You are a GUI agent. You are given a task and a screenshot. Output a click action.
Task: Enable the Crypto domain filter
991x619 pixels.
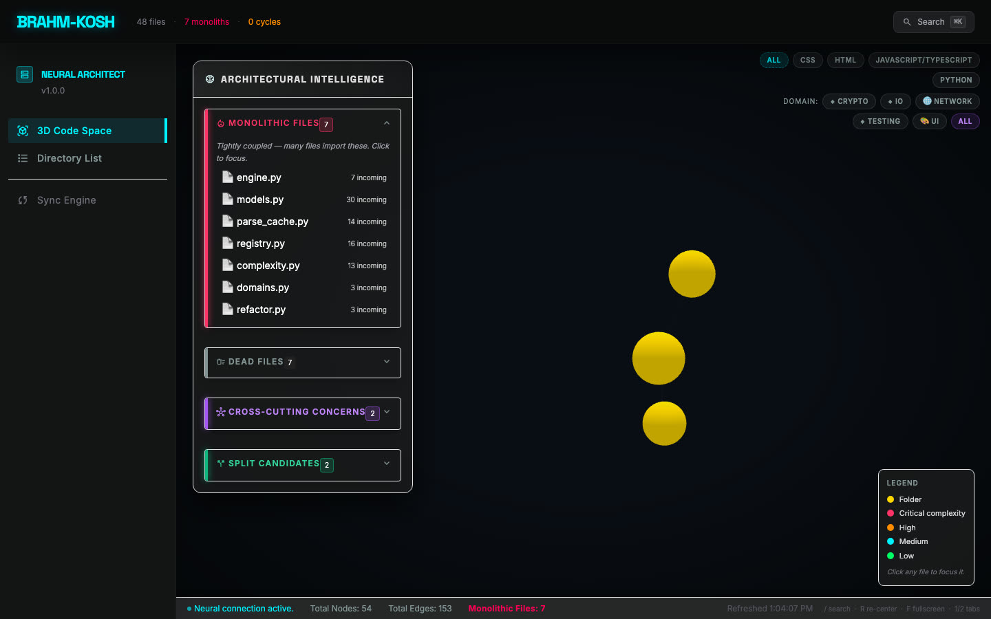849,102
